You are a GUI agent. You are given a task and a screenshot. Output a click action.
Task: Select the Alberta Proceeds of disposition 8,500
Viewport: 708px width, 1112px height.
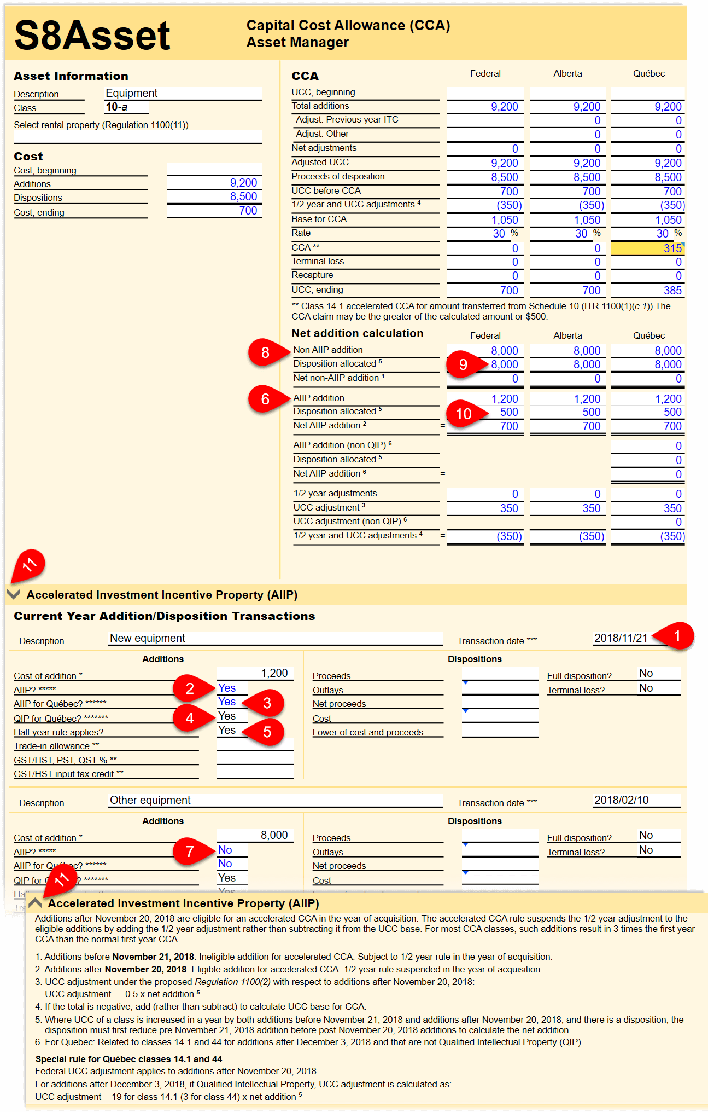tap(567, 177)
